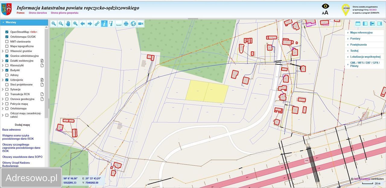The width and height of the screenshot is (386, 188).
Task: Select the zoom in magnifier tool
Action: tap(54, 24)
